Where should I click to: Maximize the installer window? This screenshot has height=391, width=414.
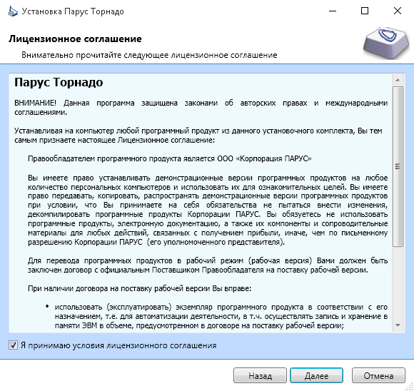(x=365, y=11)
